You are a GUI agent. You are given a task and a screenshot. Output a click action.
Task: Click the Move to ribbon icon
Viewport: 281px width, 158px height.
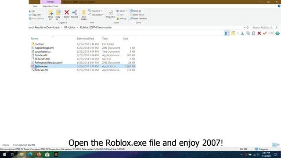50,14
